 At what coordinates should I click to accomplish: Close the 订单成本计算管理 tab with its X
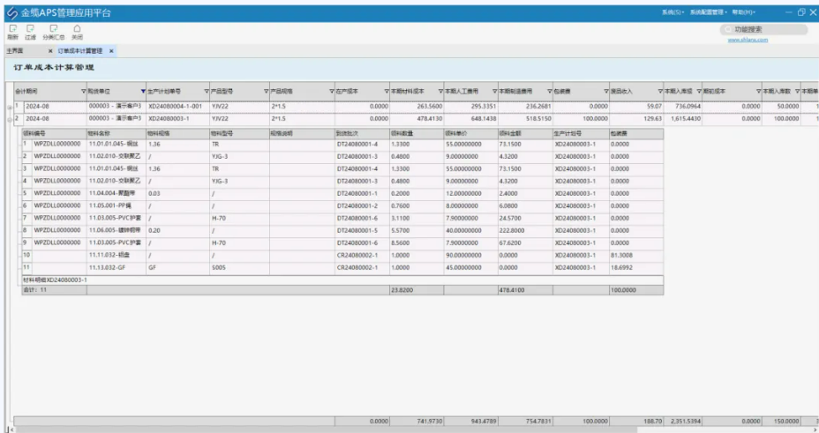pyautogui.click(x=111, y=51)
